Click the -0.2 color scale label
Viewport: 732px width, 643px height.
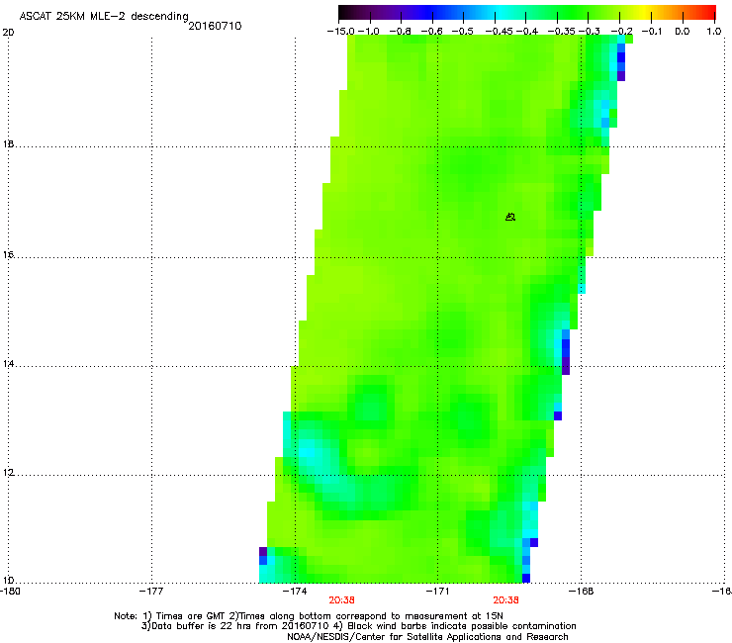[622, 32]
